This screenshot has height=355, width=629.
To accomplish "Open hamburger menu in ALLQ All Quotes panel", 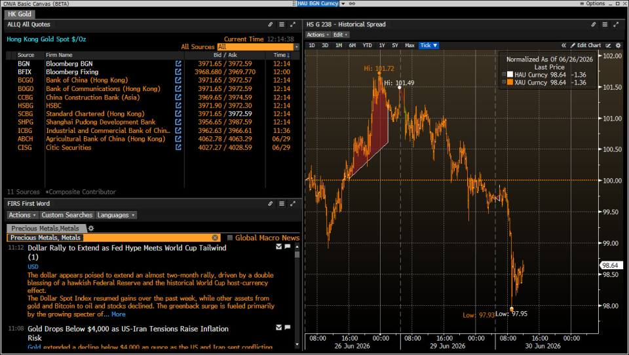I will [x=282, y=24].
